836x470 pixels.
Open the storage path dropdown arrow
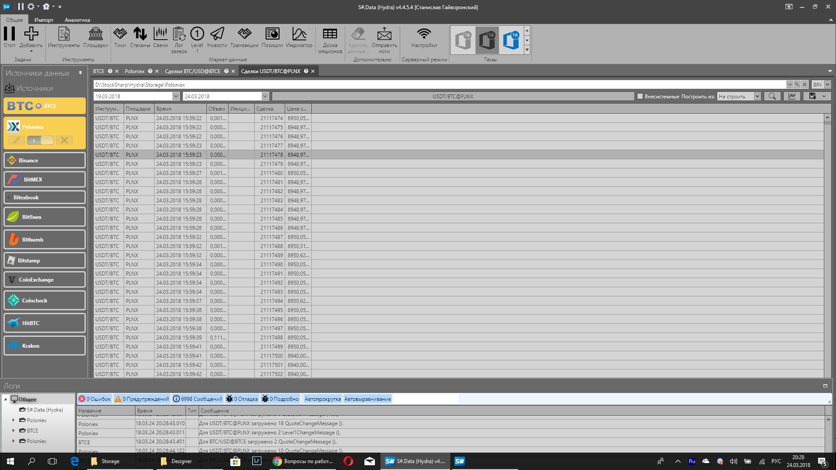click(x=789, y=84)
